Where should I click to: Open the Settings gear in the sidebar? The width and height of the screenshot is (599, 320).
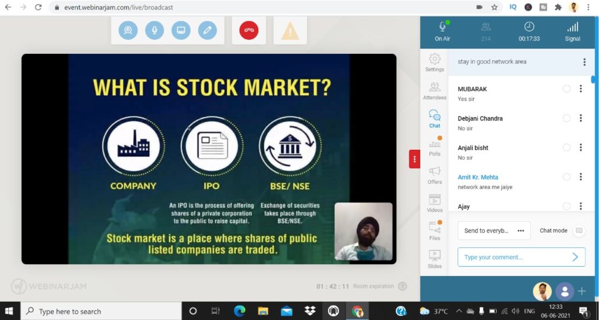435,62
